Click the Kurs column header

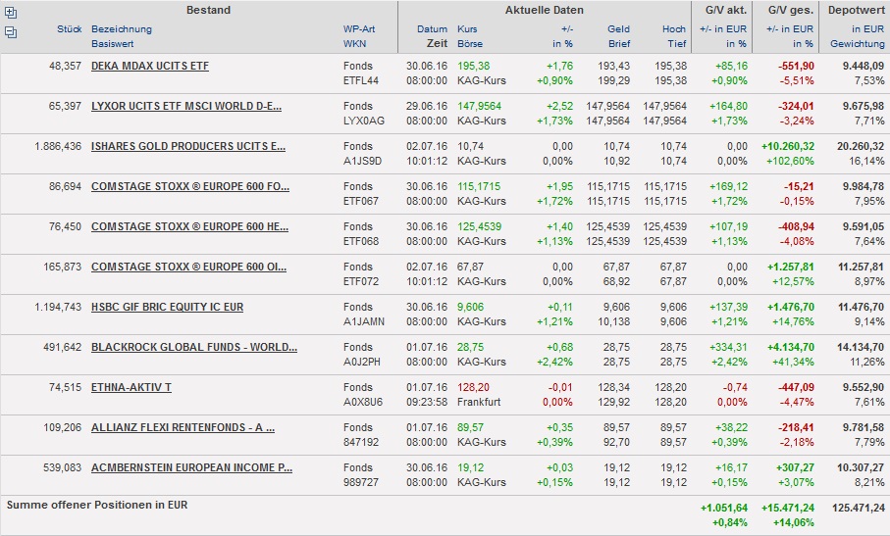(468, 29)
